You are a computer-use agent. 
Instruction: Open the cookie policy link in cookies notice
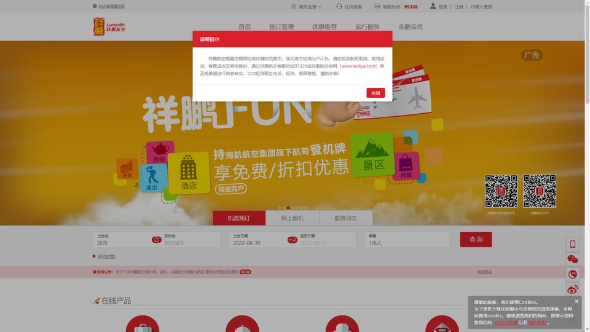pyautogui.click(x=506, y=323)
